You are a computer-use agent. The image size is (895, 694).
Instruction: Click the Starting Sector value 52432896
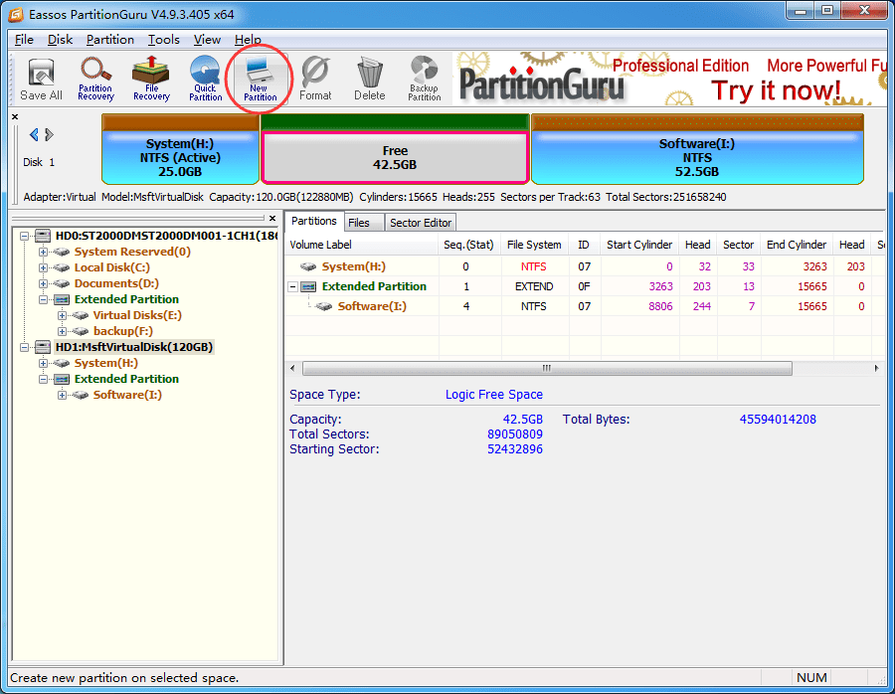pos(515,449)
